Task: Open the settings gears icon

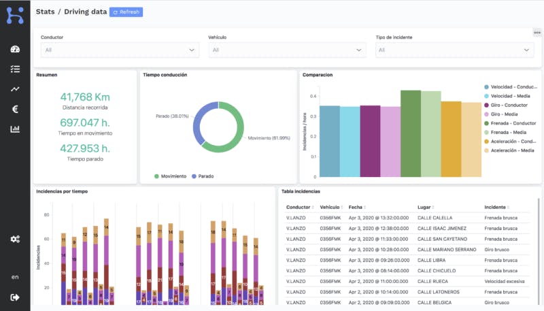Action: click(15, 239)
